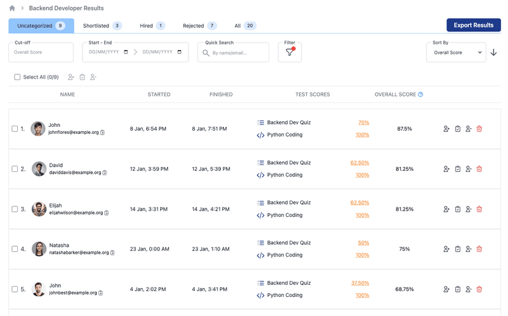Select the checkbox beside Natasha
Viewport: 508px width, 316px height.
point(15,249)
